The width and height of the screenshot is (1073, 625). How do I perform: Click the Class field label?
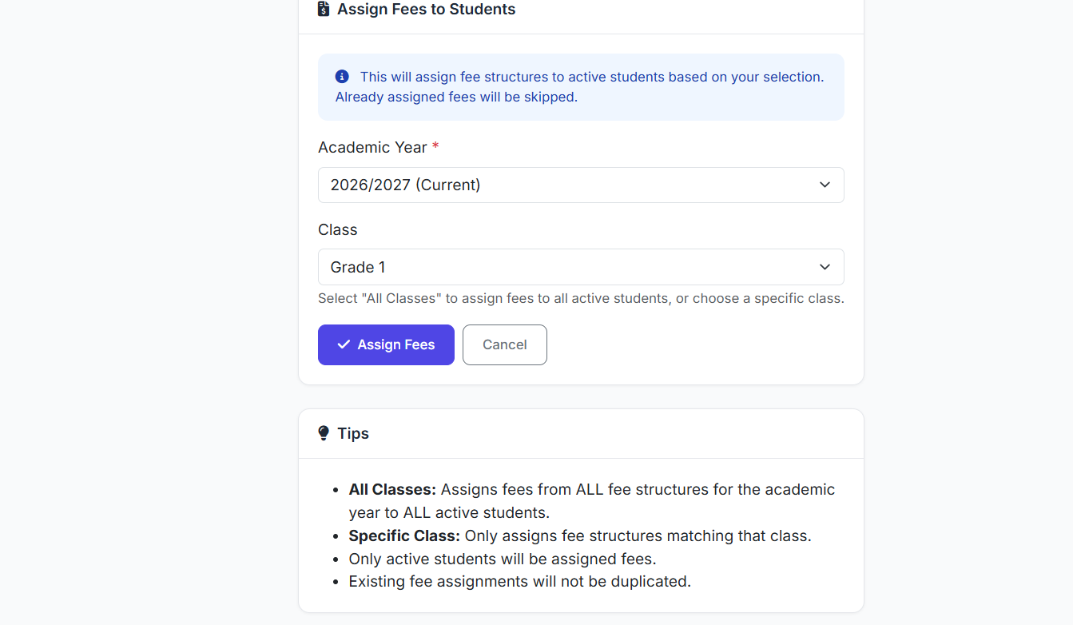(337, 229)
